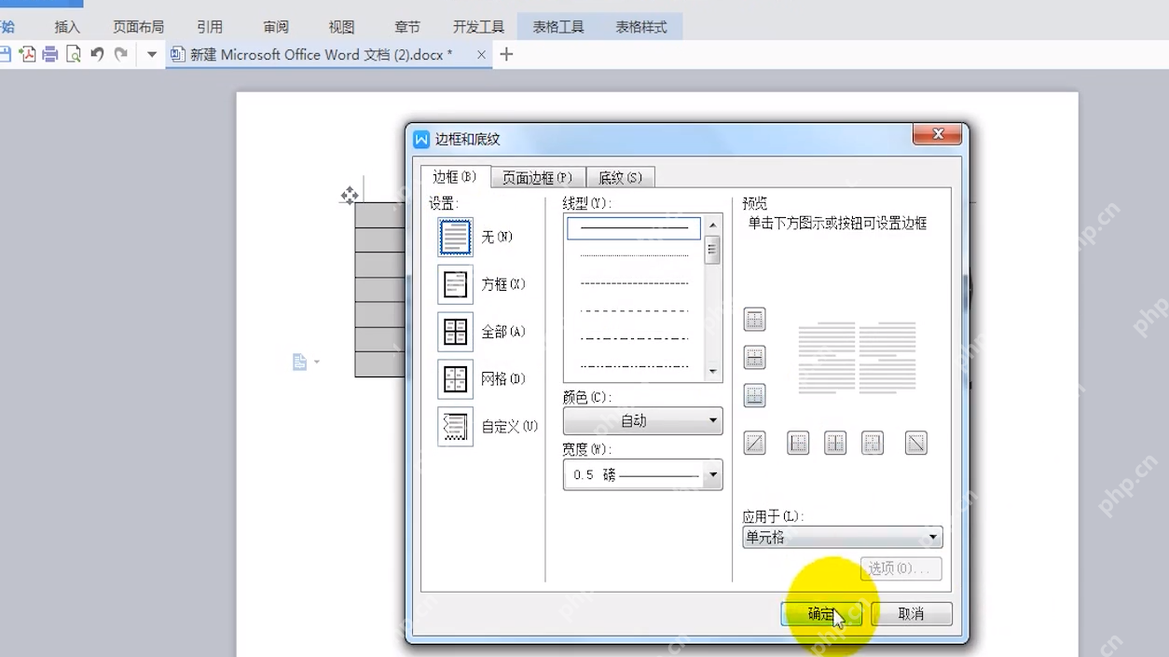The width and height of the screenshot is (1169, 657).
Task: Close the 新建 Microsoft Office Word document tab
Action: [481, 55]
